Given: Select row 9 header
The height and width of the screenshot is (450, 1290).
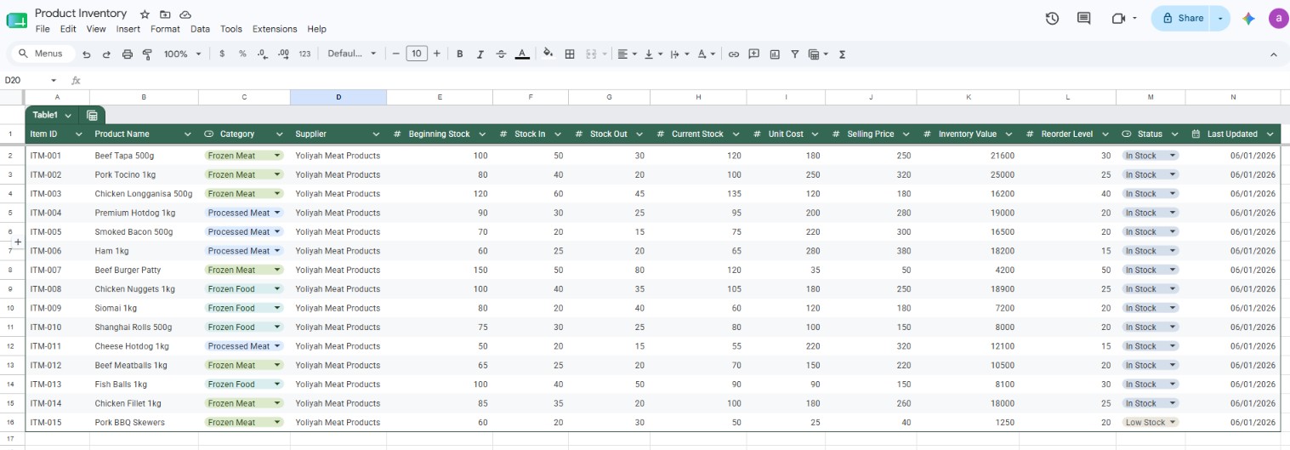Looking at the screenshot, I should point(10,289).
